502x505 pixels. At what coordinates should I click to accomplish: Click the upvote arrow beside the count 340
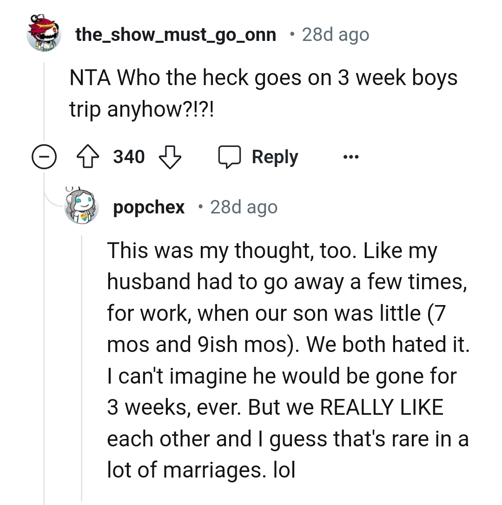pyautogui.click(x=86, y=157)
